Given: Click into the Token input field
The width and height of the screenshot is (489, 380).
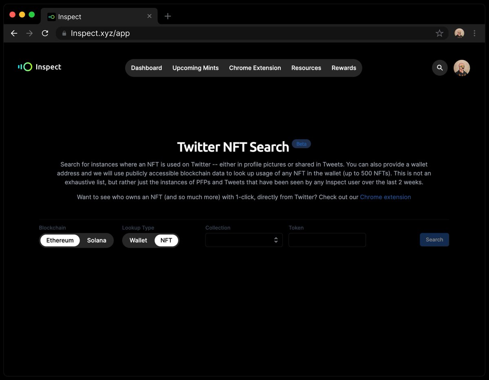Looking at the screenshot, I should pyautogui.click(x=327, y=240).
